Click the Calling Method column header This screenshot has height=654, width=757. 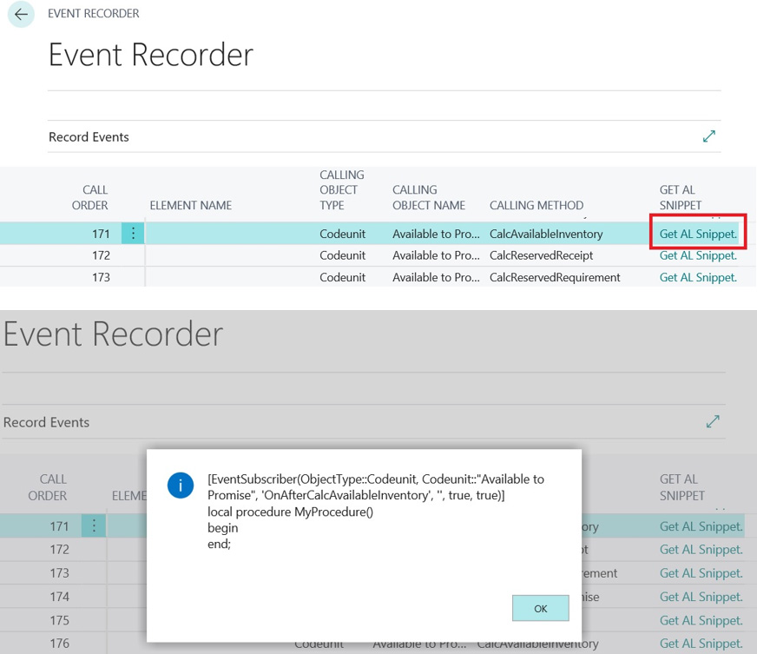(x=536, y=205)
